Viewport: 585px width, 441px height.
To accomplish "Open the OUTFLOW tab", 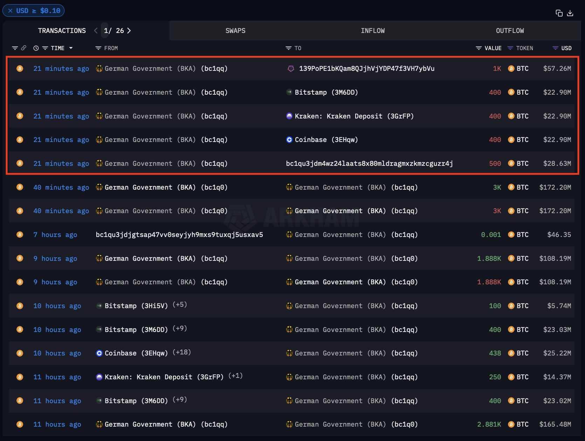I will (510, 31).
